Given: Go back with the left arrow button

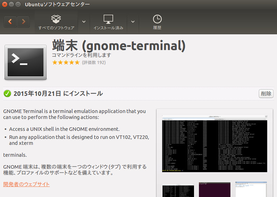Looking at the screenshot, I should (x=11, y=22).
